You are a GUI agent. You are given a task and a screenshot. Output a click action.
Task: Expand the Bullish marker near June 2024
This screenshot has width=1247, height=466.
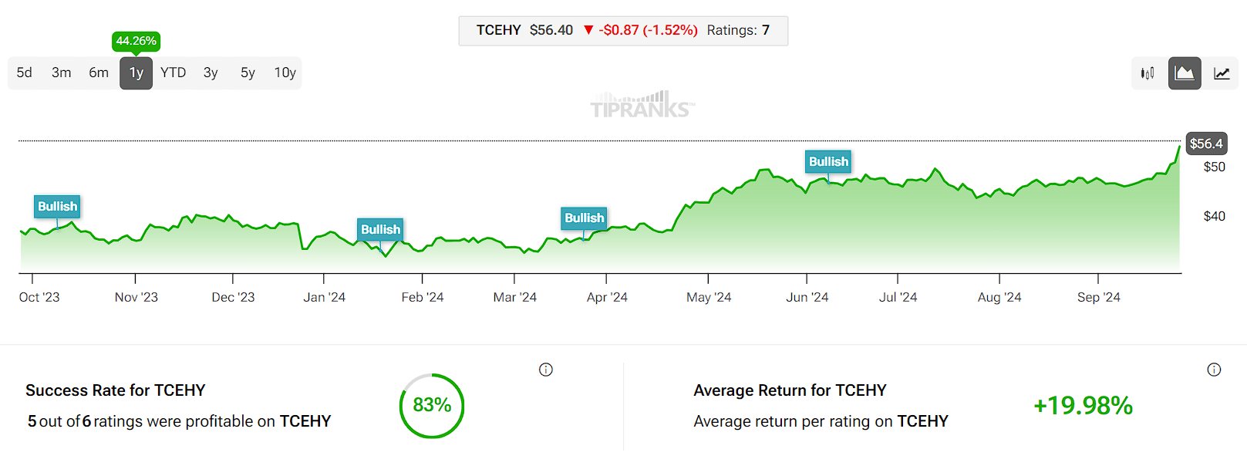point(828,161)
